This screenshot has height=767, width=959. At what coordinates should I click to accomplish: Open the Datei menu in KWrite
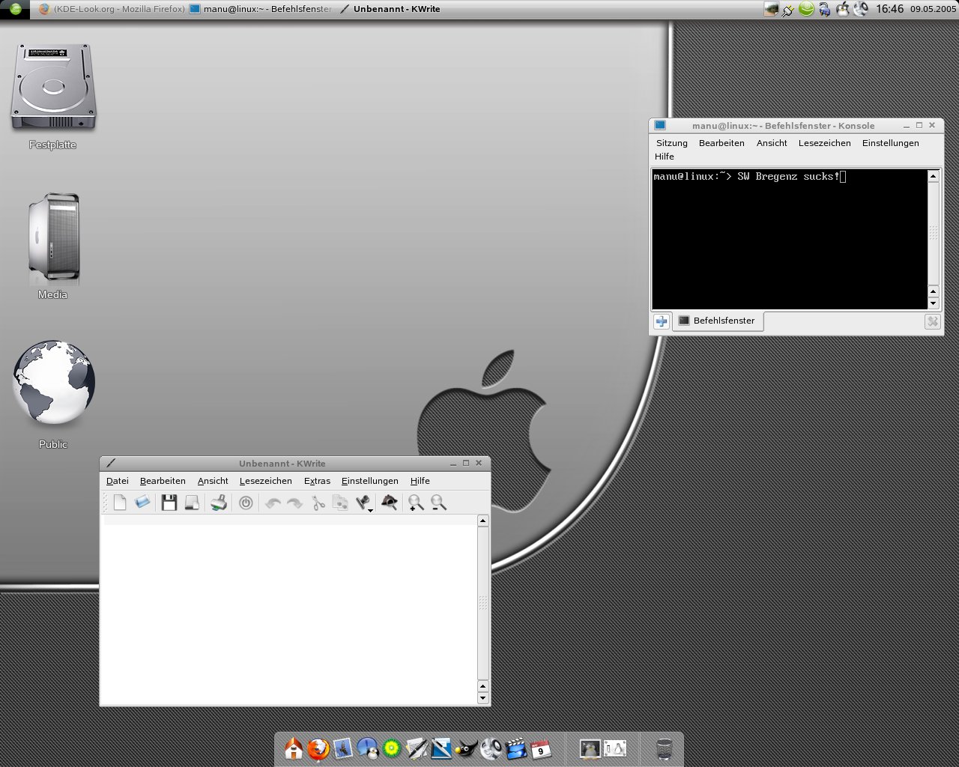(x=118, y=481)
